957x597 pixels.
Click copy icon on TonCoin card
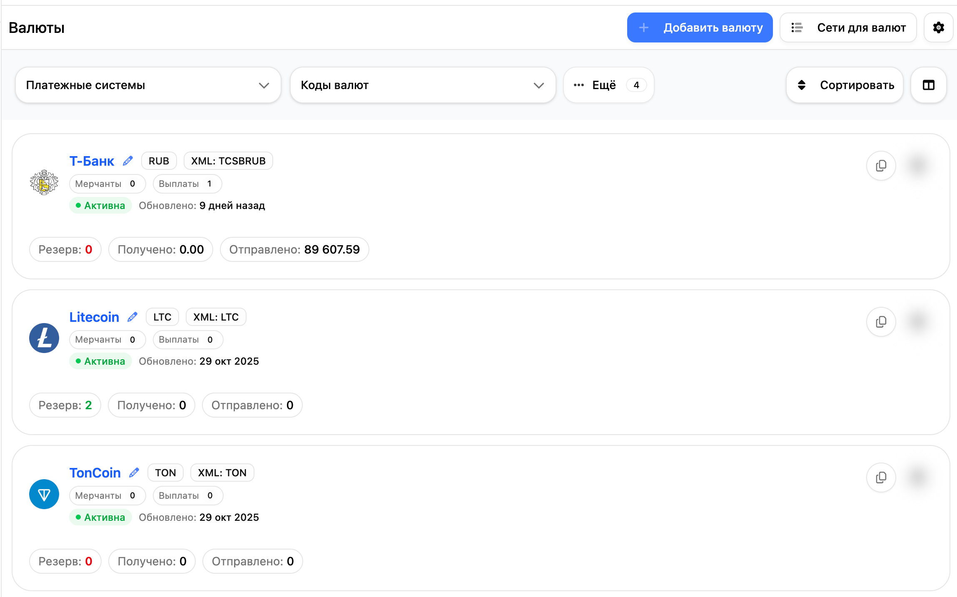point(881,478)
